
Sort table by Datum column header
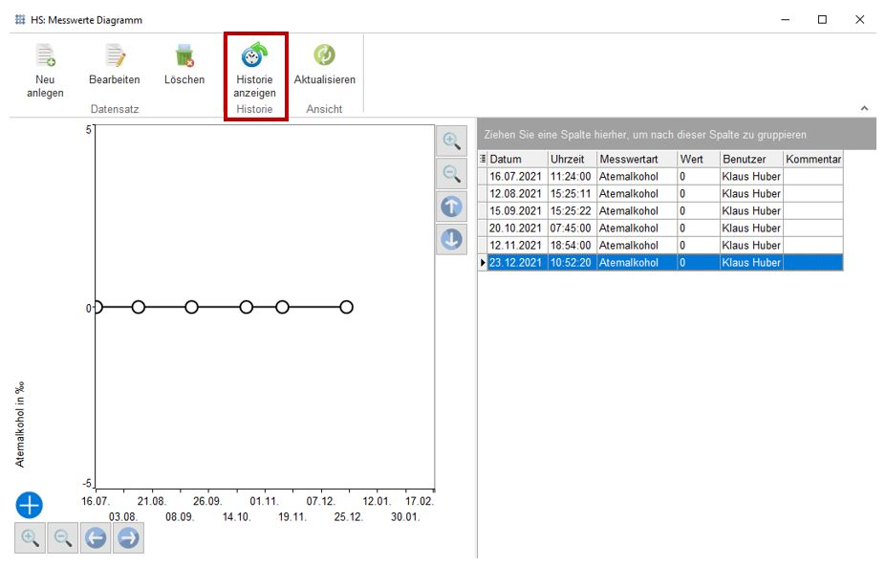[x=516, y=159]
